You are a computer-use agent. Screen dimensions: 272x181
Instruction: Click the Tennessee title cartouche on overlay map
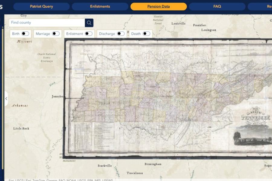click(x=256, y=117)
